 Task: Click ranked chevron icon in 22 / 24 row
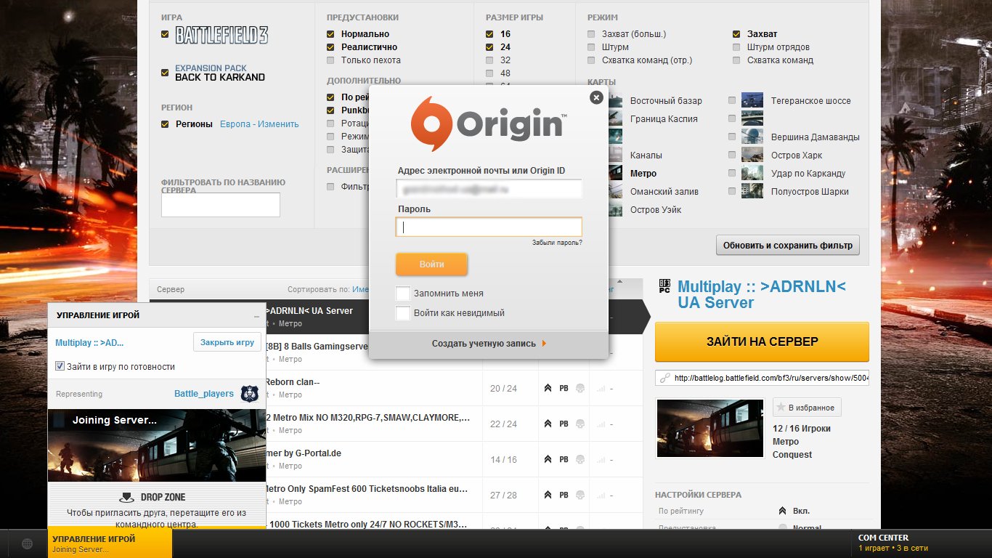(548, 424)
